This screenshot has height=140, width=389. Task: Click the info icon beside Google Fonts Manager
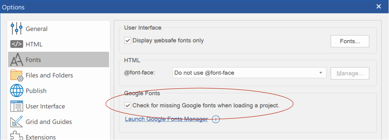(216, 119)
